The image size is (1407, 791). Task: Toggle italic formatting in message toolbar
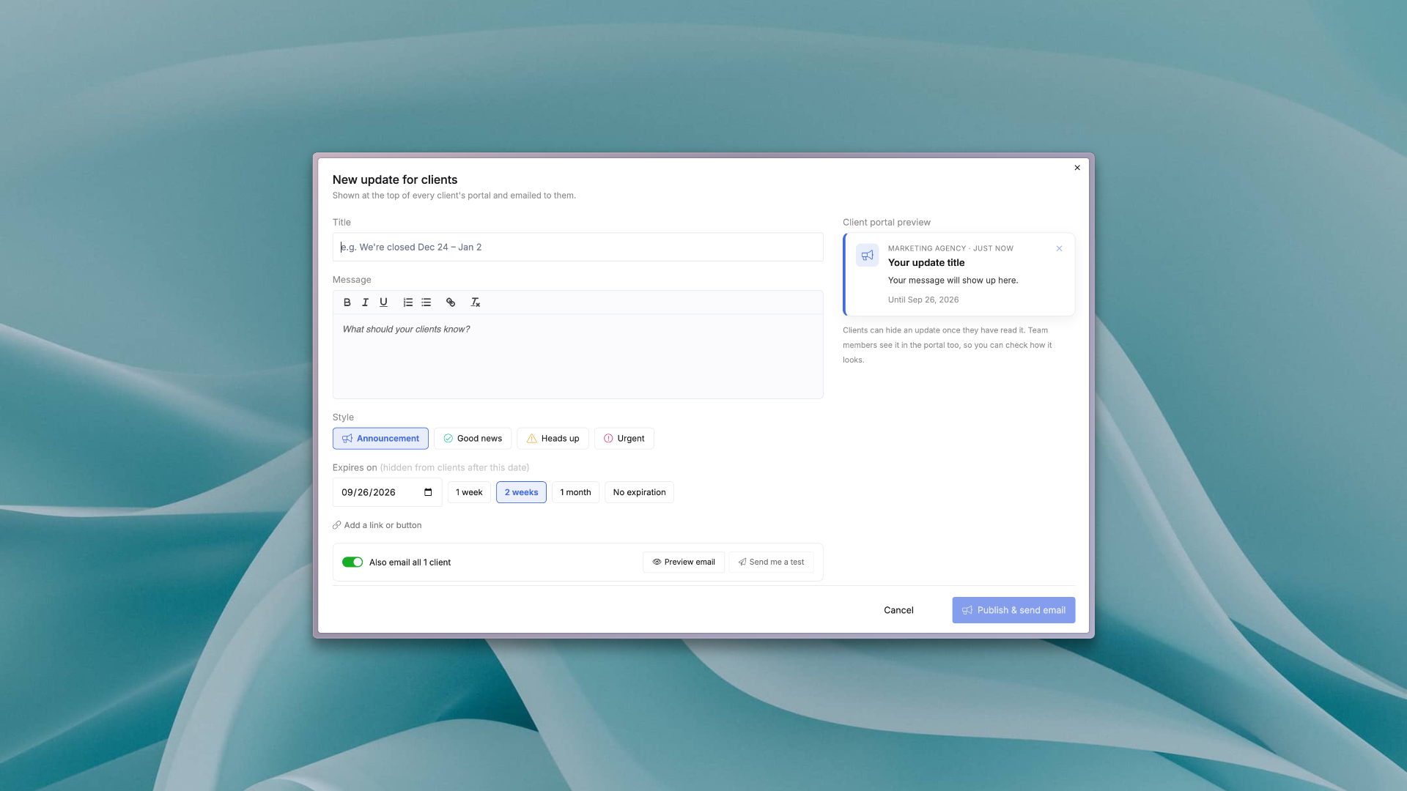click(x=365, y=302)
